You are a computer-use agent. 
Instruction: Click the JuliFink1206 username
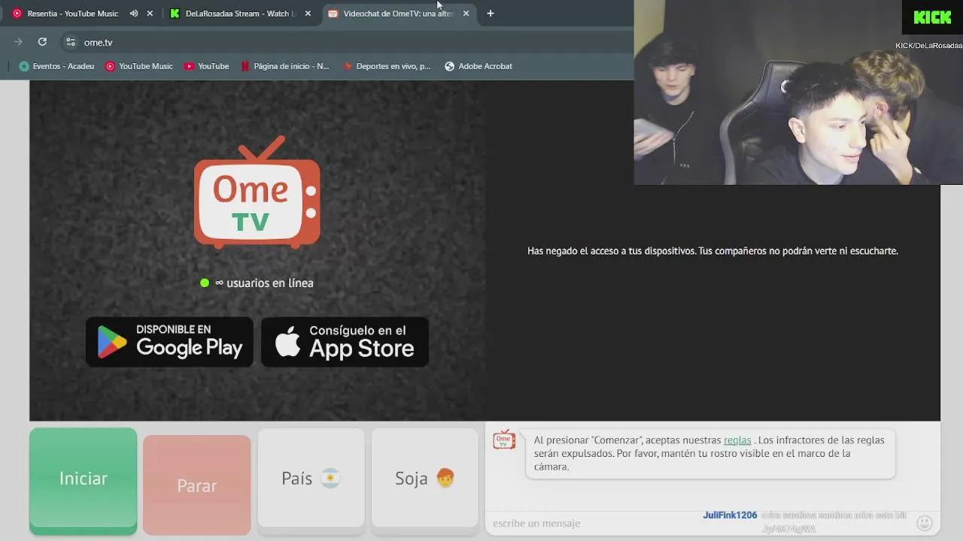730,515
